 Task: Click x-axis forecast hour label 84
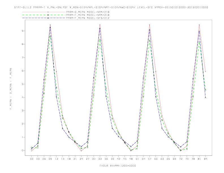[205, 159]
